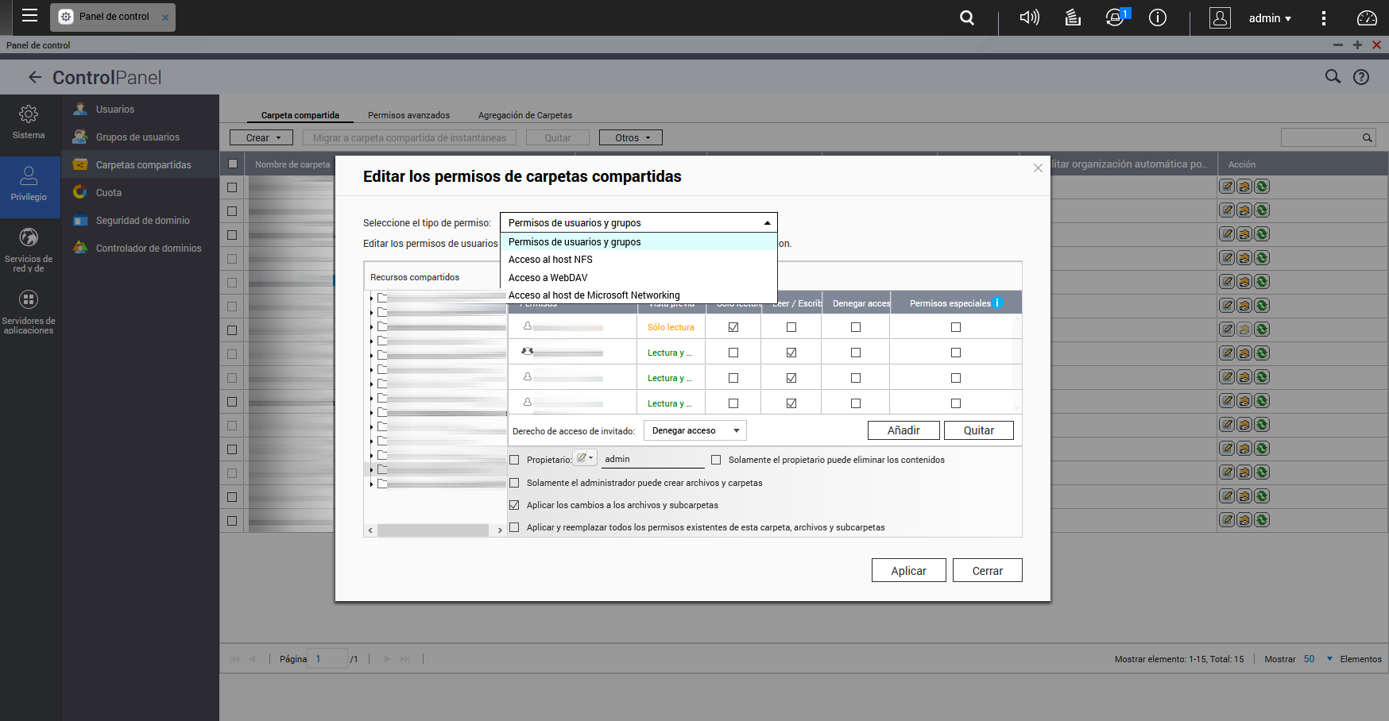
Task: Open Servidores de aplicaciones category
Action: point(29,312)
